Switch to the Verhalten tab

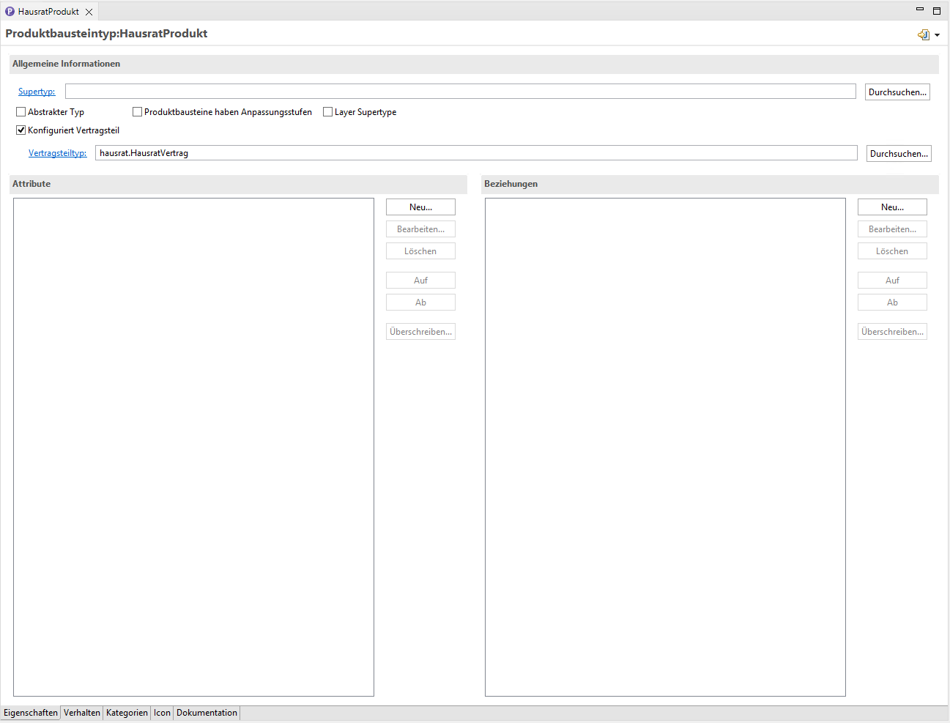point(81,713)
